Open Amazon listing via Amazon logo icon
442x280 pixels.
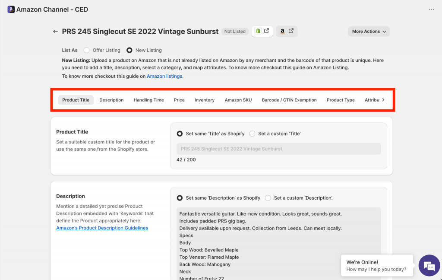[x=282, y=31]
